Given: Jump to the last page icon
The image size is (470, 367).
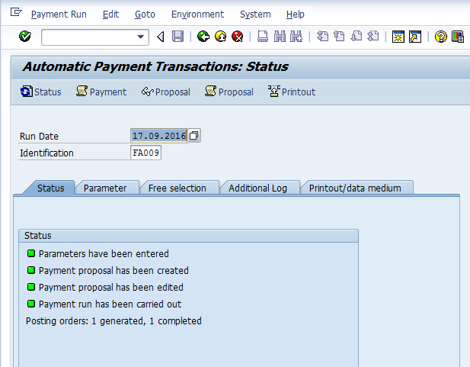Looking at the screenshot, I should click(373, 37).
